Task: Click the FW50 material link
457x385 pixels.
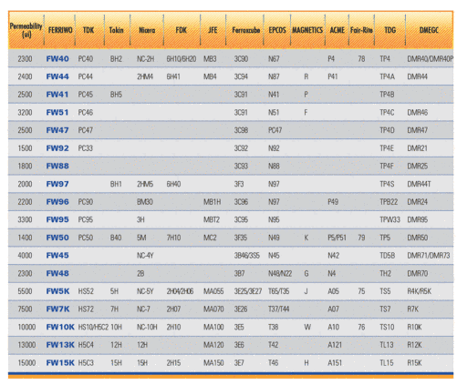Action: click(57, 238)
